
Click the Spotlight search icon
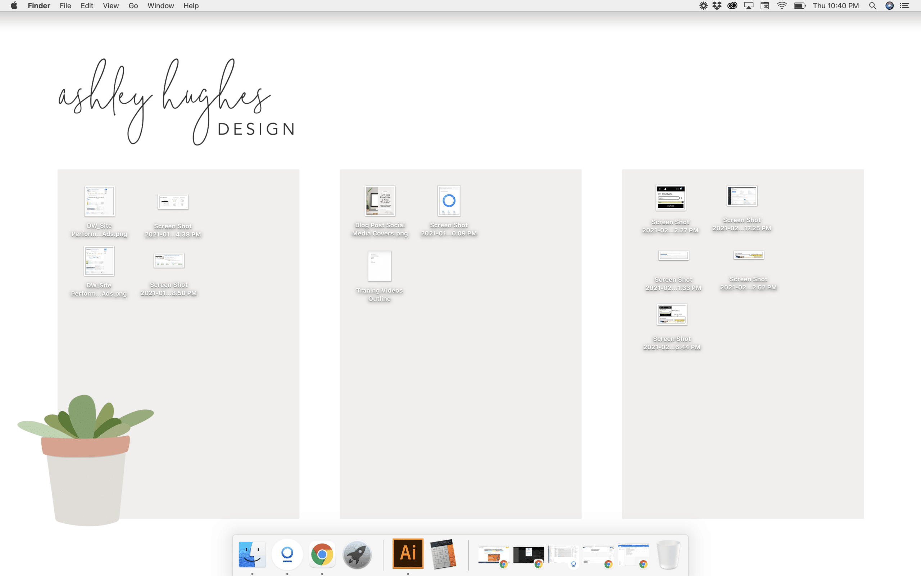pos(872,5)
